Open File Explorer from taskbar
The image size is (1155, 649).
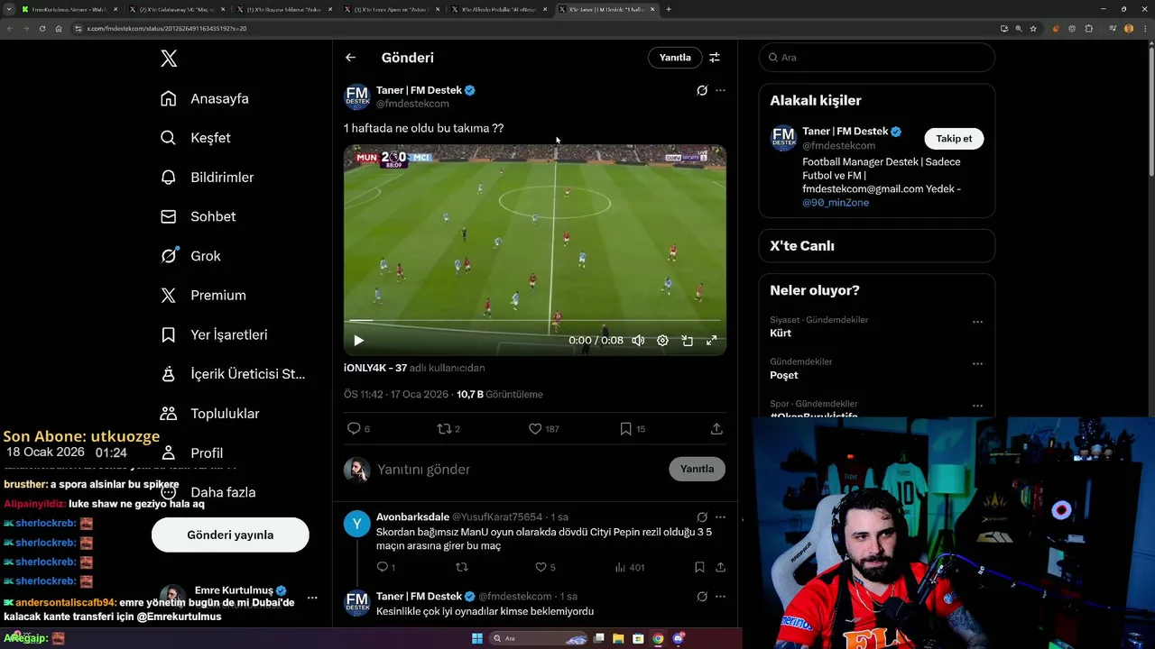tap(618, 638)
